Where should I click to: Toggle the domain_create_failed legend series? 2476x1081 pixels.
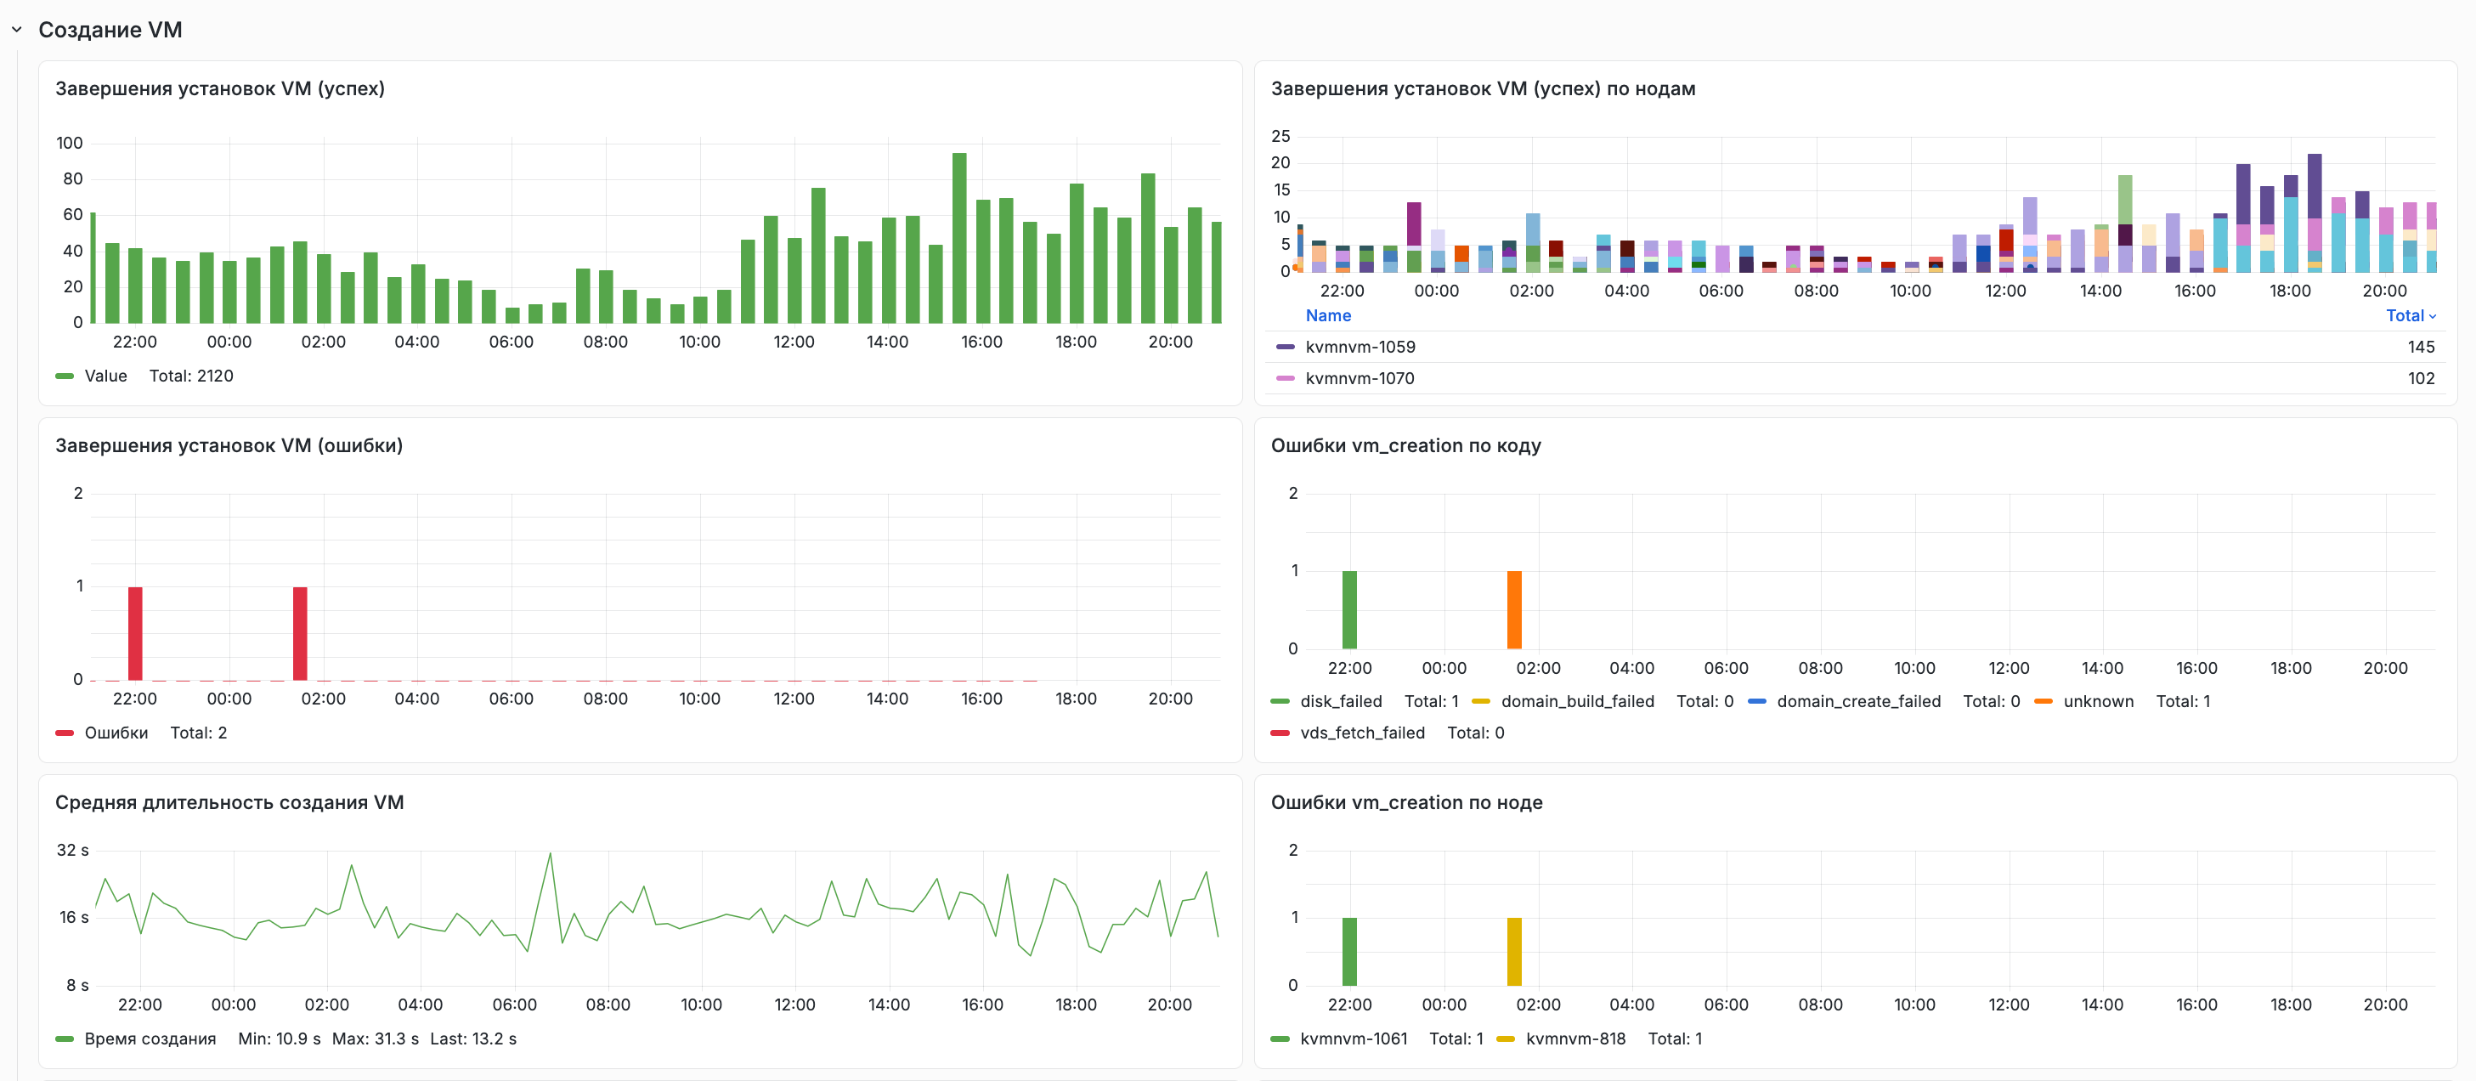pos(1858,701)
